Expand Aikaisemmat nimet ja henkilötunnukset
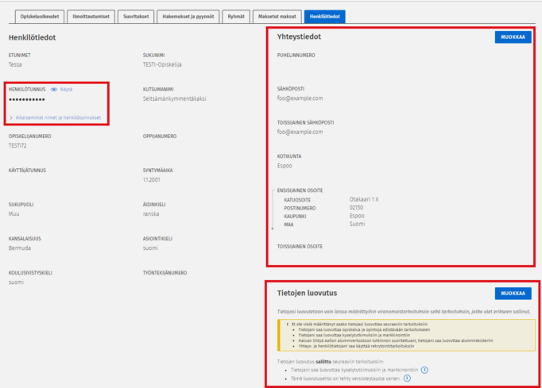This screenshot has height=388, width=542. point(57,117)
